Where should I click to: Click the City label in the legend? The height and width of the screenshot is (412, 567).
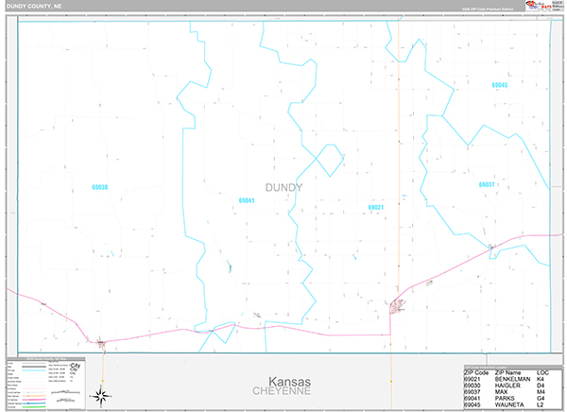76,366
